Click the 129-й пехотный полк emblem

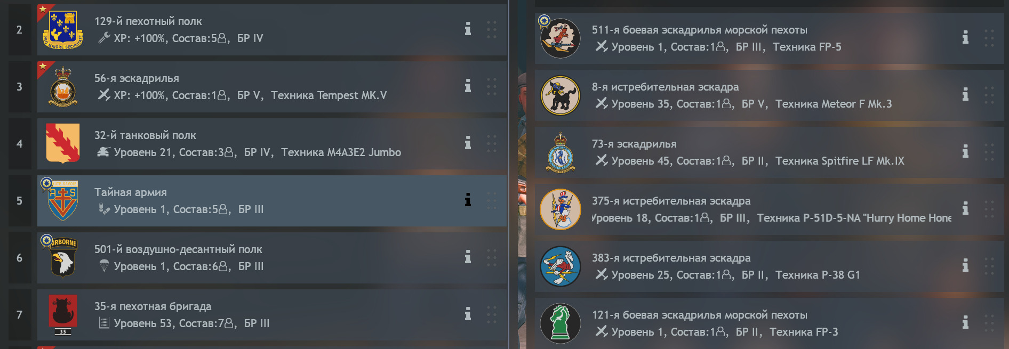click(x=63, y=30)
